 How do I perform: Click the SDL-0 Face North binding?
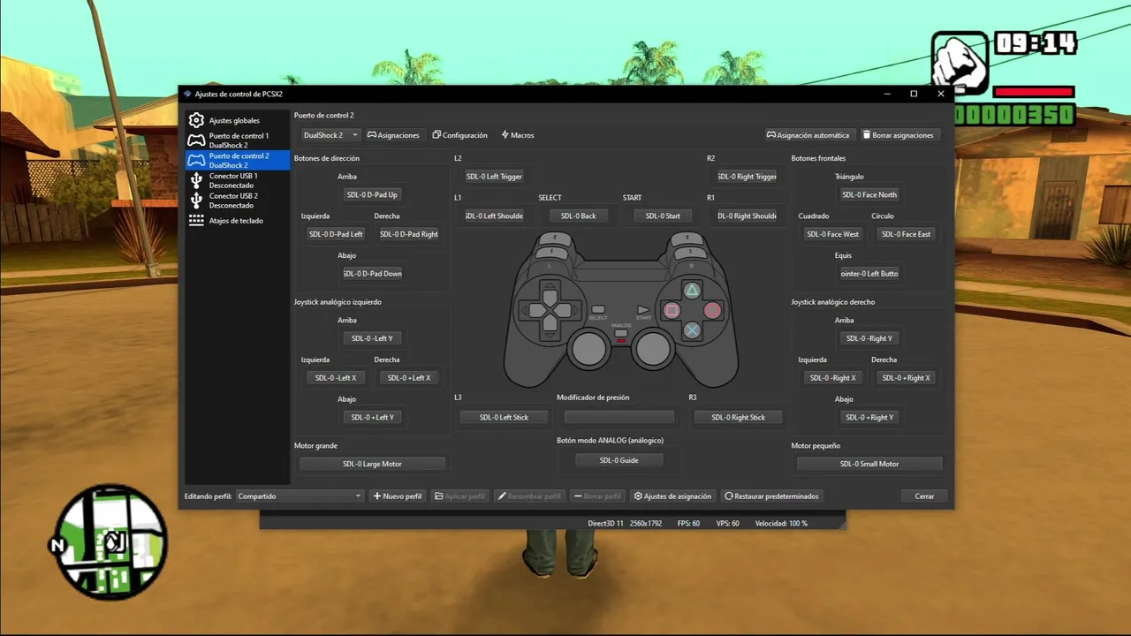tap(869, 194)
